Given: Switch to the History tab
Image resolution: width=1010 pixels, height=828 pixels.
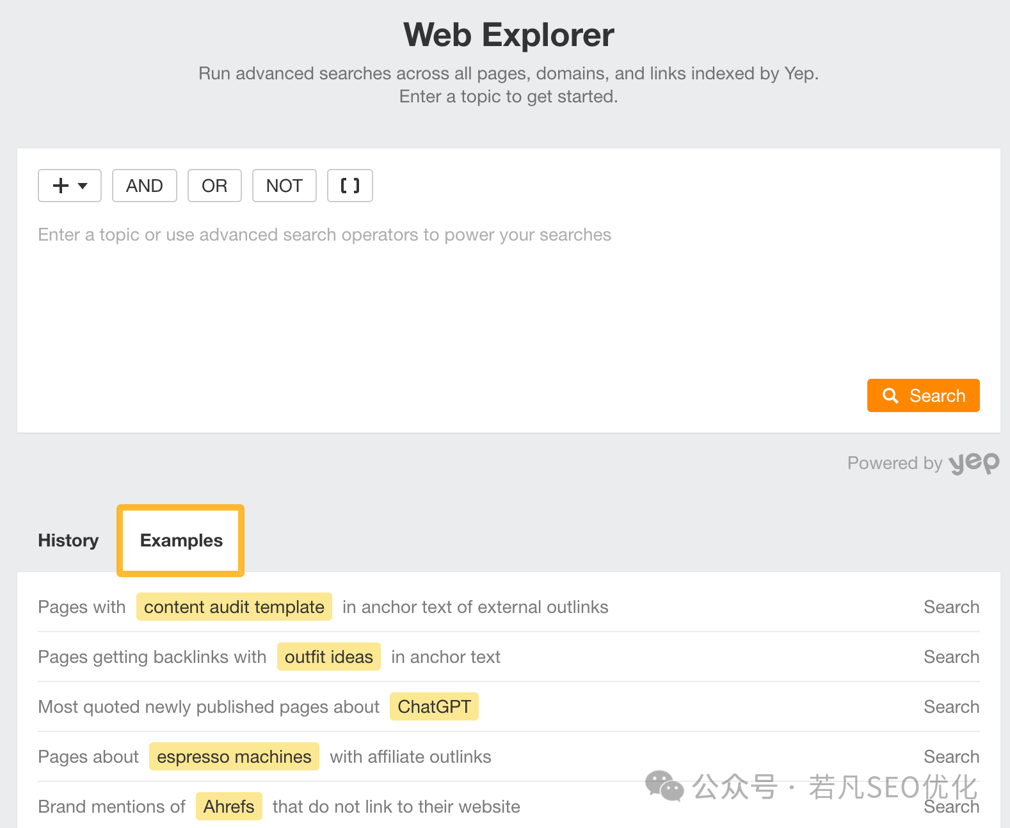Looking at the screenshot, I should pyautogui.click(x=68, y=541).
